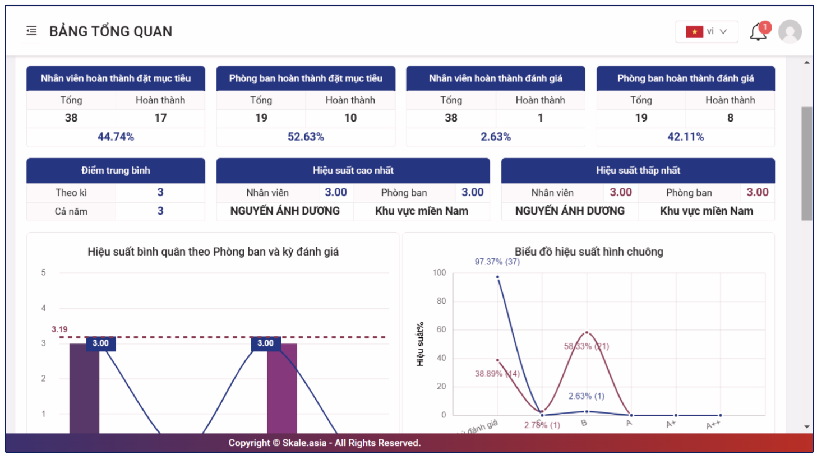817x455 pixels.
Task: Open the Hiệu suất thấp nhất card header
Action: point(638,170)
